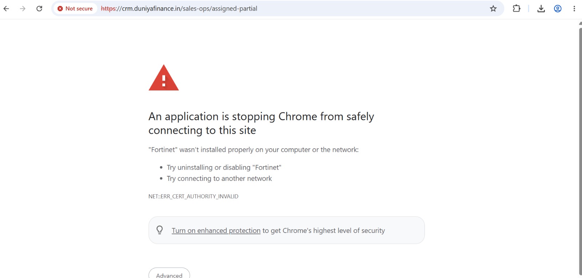Expand details with the Advanced button
Screen dimensions: 582x278
pyautogui.click(x=169, y=273)
